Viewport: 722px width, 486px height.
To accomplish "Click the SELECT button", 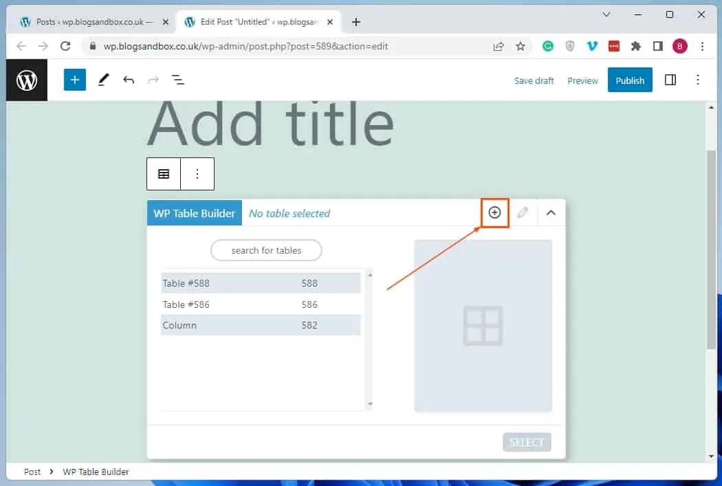I will coord(527,442).
